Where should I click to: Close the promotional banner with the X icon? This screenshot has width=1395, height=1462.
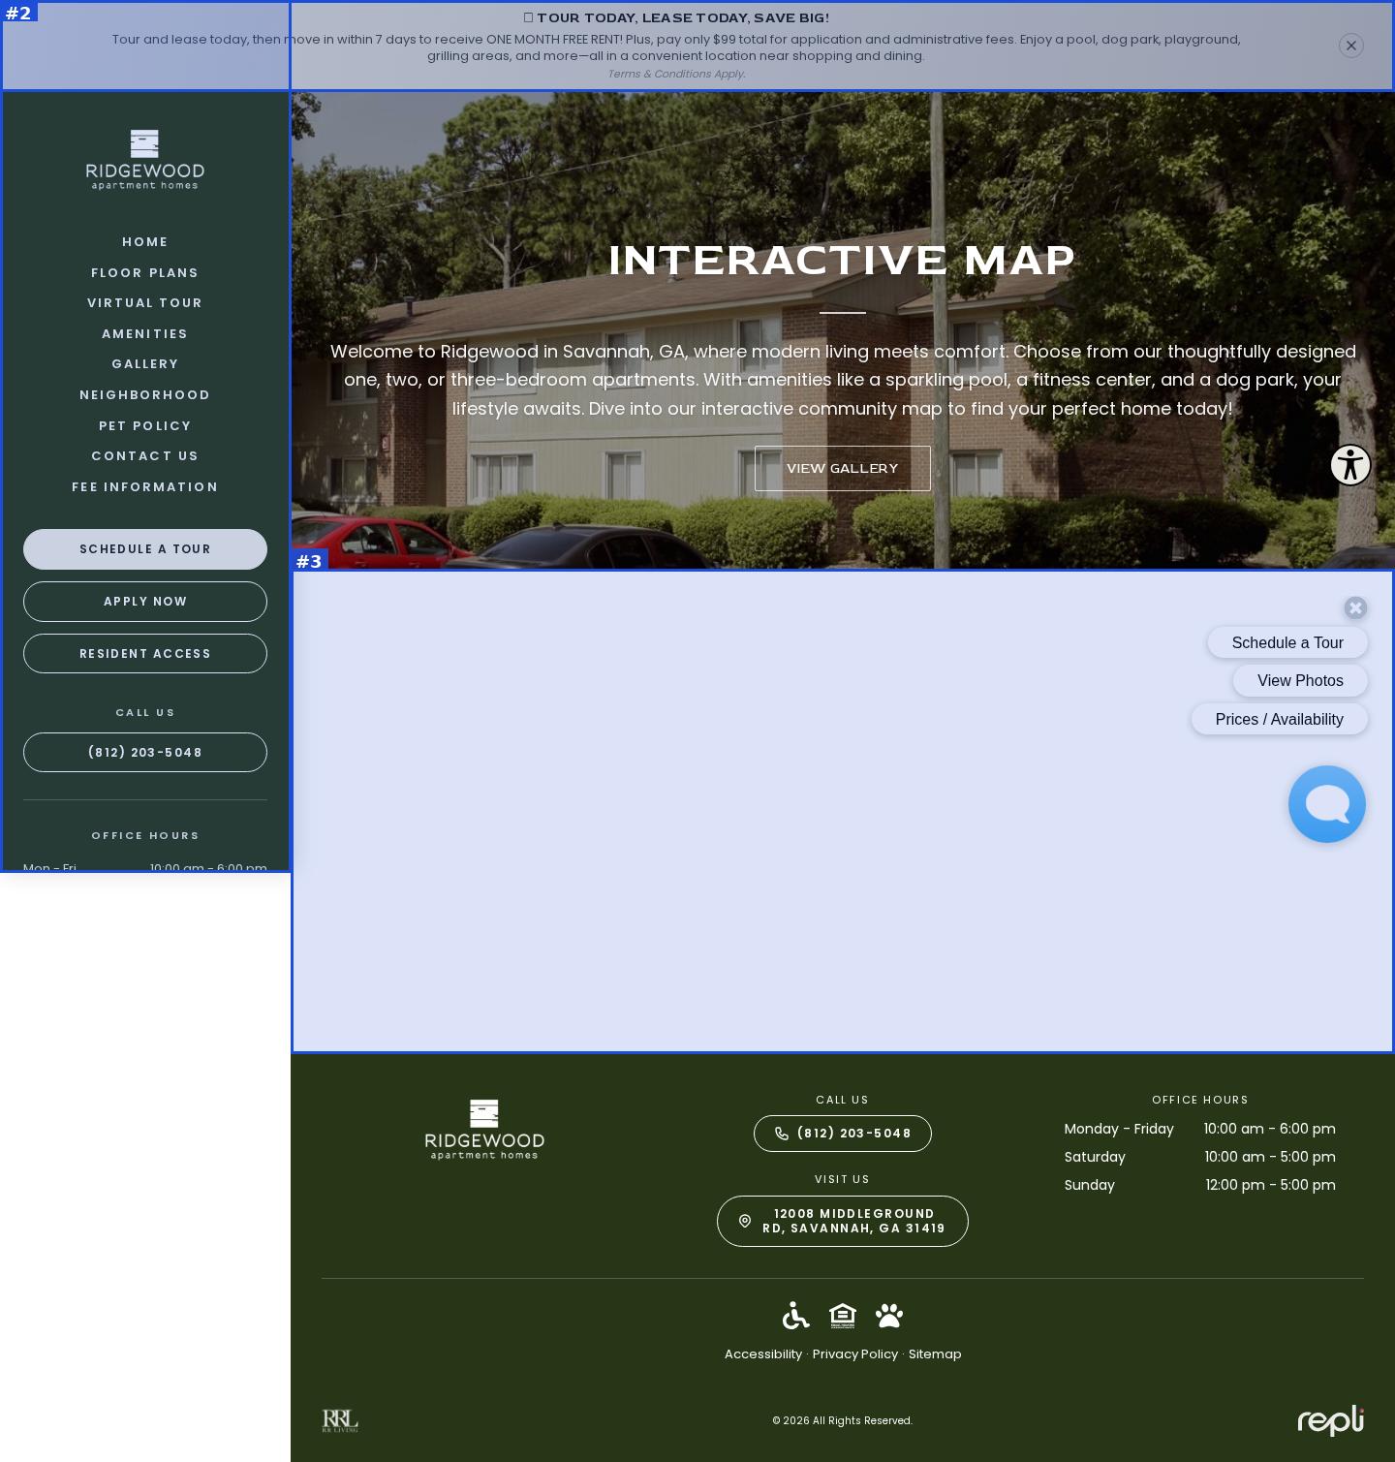1350,46
